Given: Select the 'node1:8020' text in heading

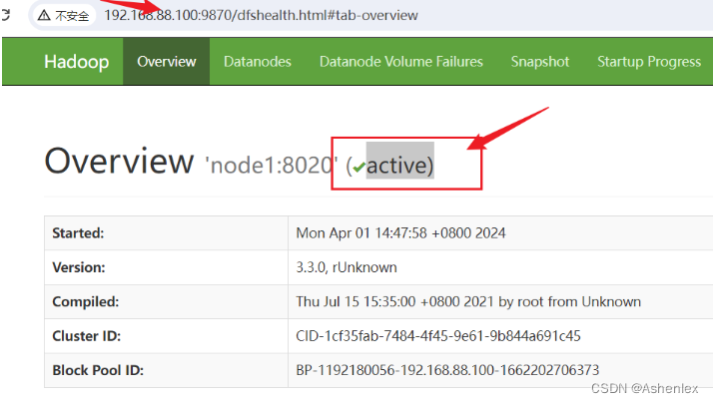Looking at the screenshot, I should (272, 165).
